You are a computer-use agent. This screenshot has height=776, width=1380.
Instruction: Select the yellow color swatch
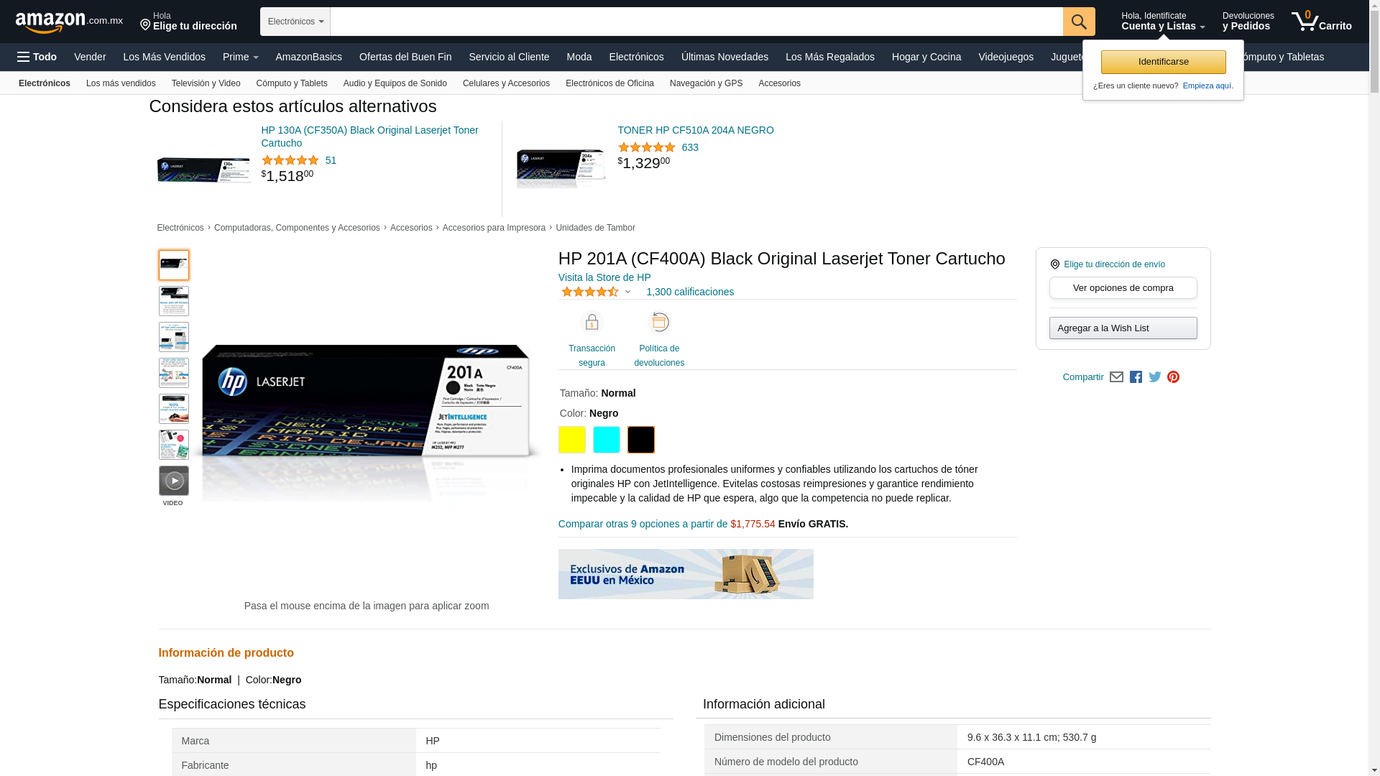572,440
